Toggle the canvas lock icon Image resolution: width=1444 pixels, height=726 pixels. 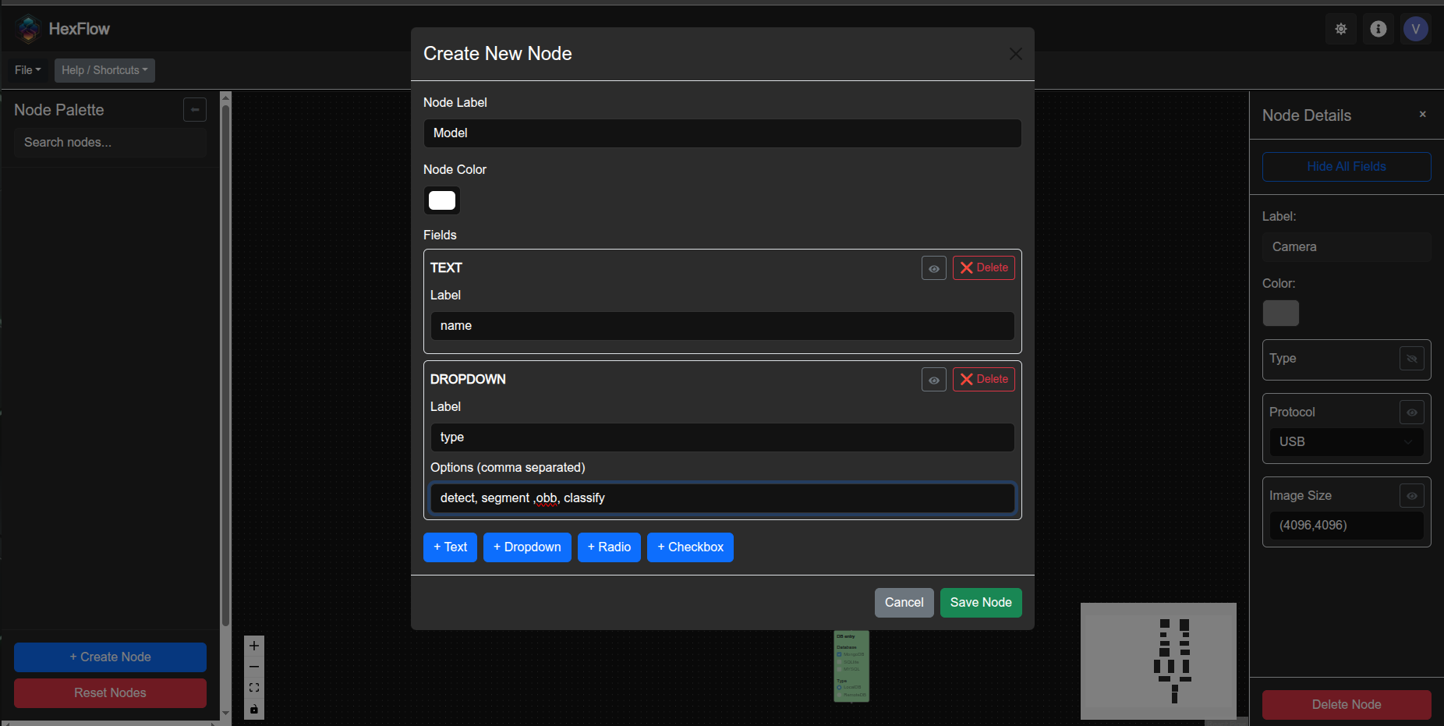coord(253,709)
